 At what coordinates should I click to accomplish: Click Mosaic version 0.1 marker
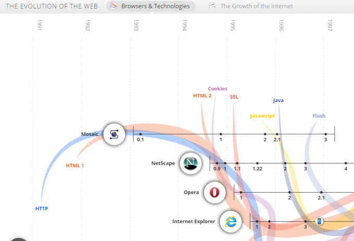pyautogui.click(x=141, y=134)
